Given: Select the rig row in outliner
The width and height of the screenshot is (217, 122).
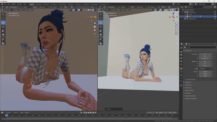Looking at the screenshot, I should tap(198, 17).
